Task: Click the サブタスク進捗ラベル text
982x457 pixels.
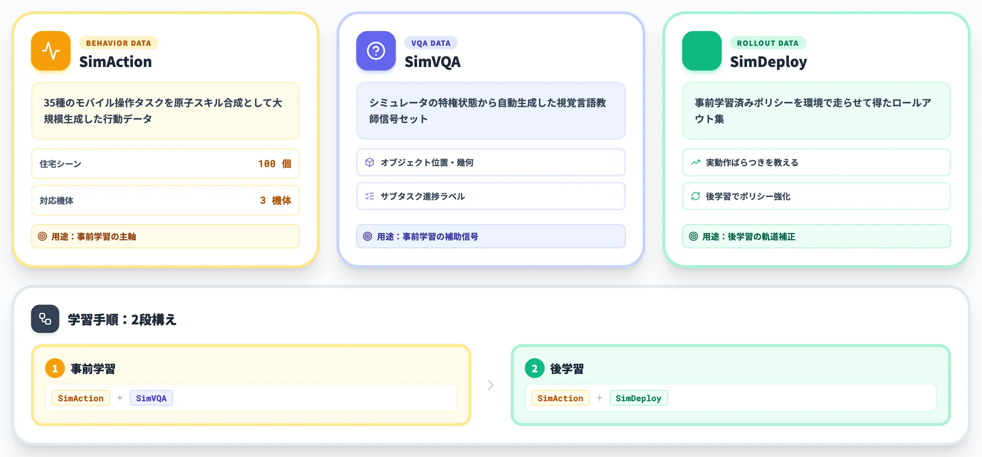Action: (423, 196)
